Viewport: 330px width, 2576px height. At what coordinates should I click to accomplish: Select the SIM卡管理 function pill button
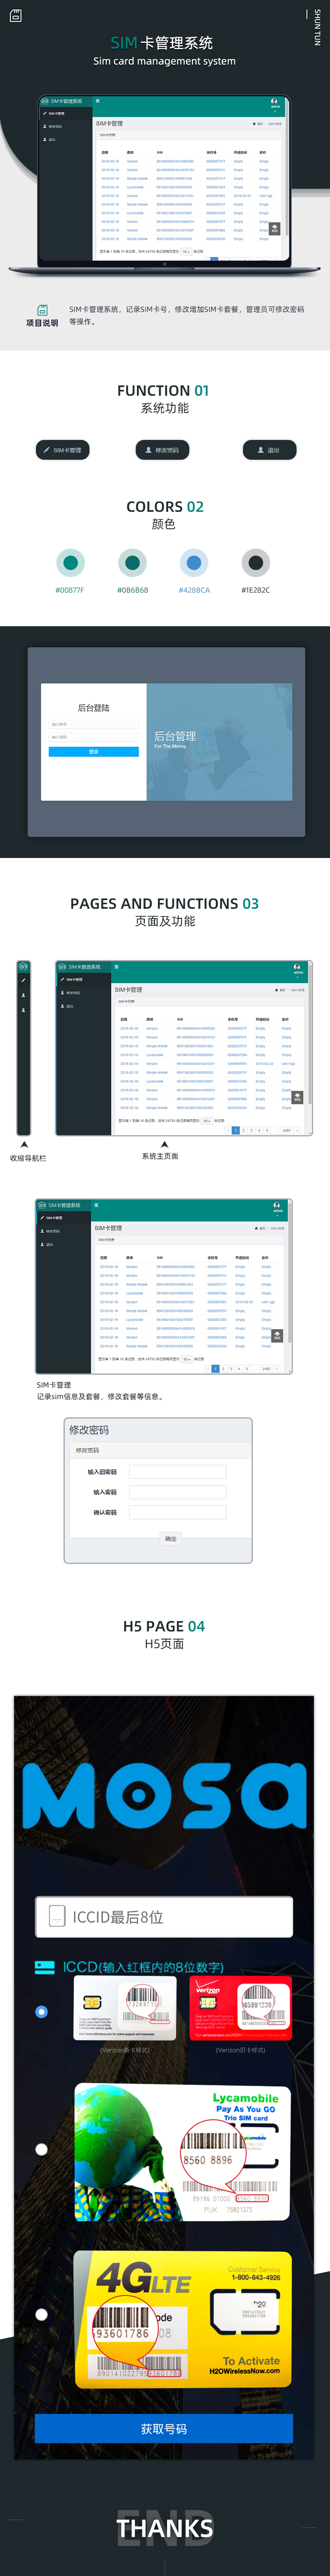click(63, 450)
